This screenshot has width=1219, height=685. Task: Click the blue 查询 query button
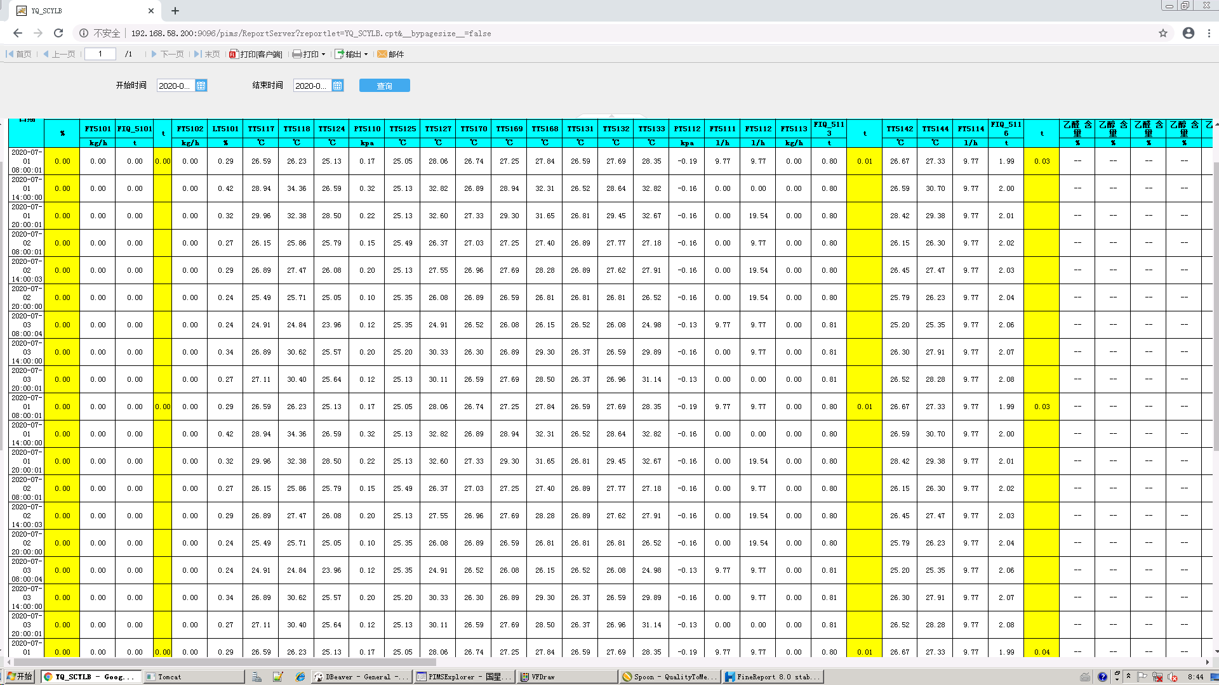[385, 86]
